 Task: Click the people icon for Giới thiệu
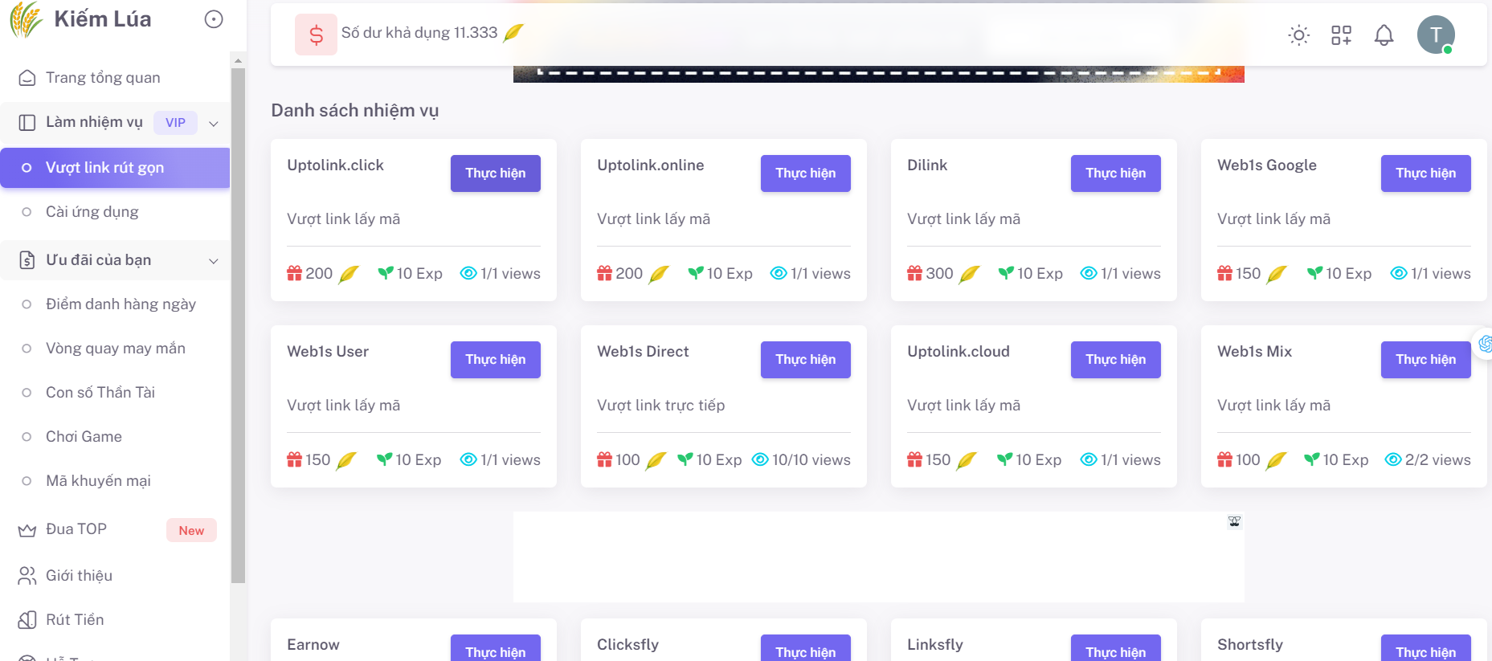tap(27, 576)
